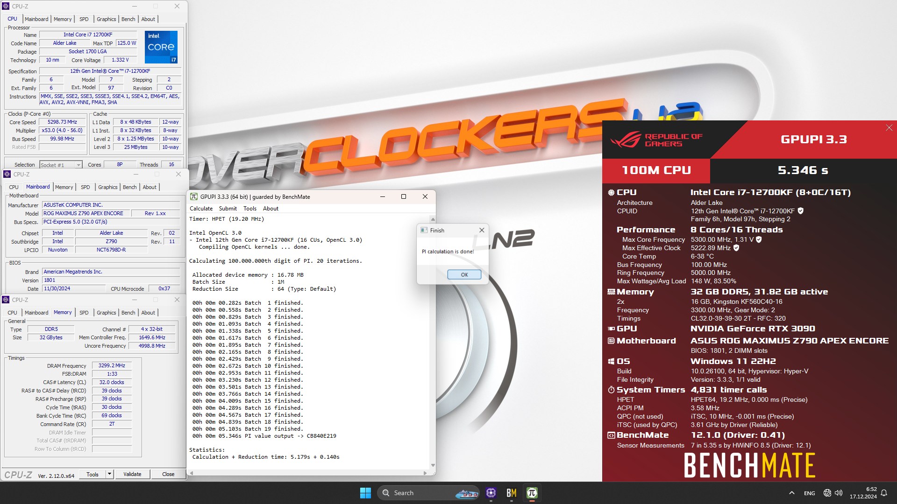Open the Submit menu in GPUPI
The image size is (897, 504).
(x=228, y=209)
